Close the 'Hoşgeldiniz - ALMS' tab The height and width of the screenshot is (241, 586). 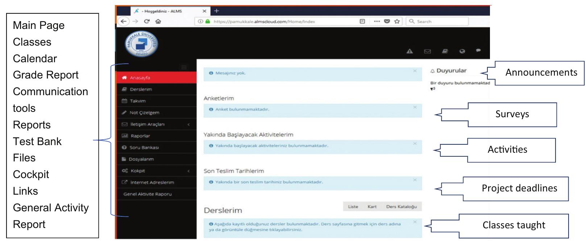coord(204,11)
